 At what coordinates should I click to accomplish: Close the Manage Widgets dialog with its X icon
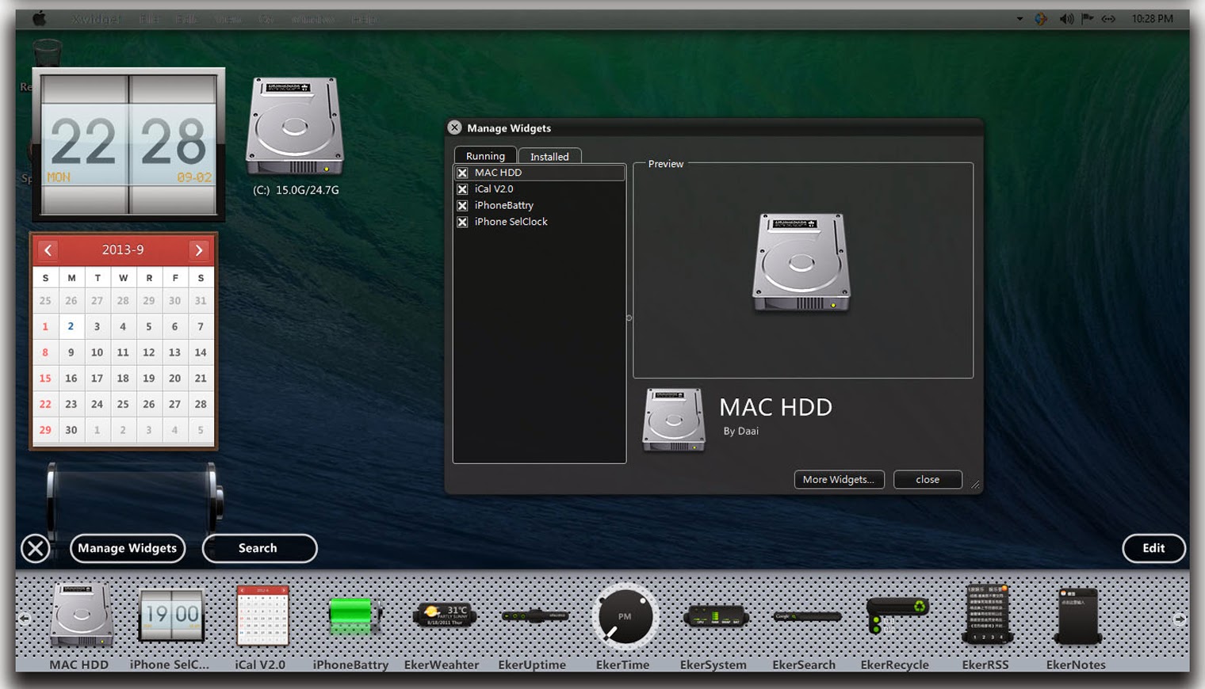454,128
